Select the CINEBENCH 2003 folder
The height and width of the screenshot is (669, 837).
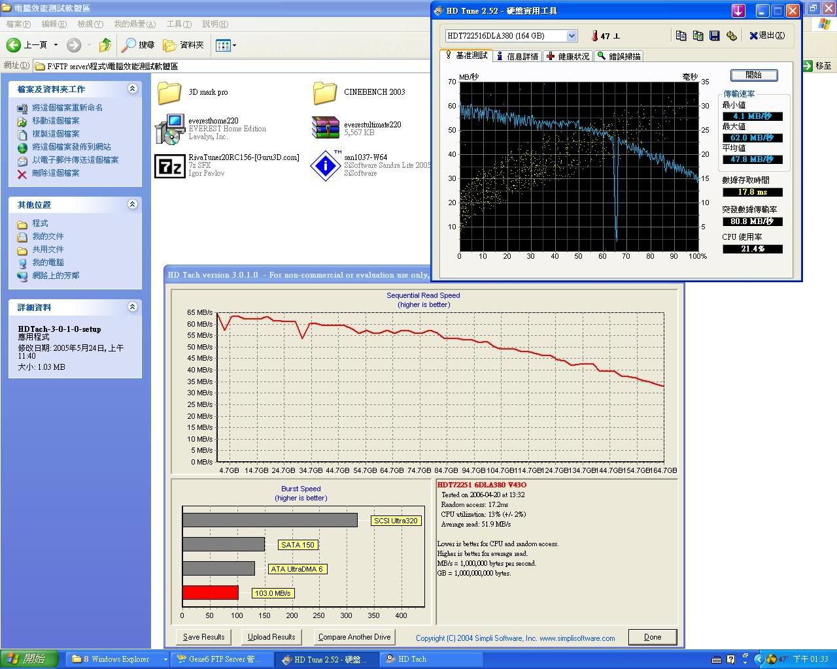tap(325, 92)
